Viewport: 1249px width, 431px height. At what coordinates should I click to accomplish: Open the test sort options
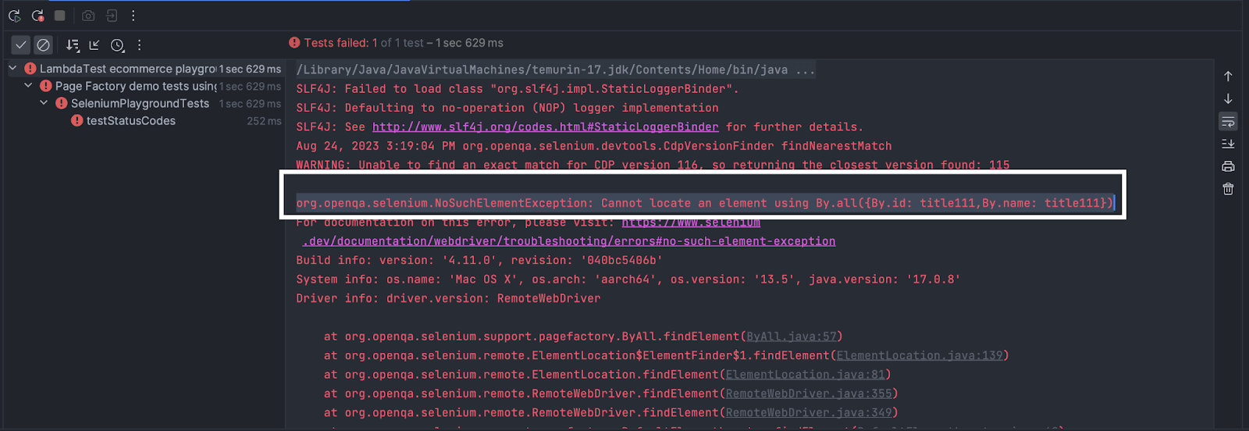pos(73,45)
